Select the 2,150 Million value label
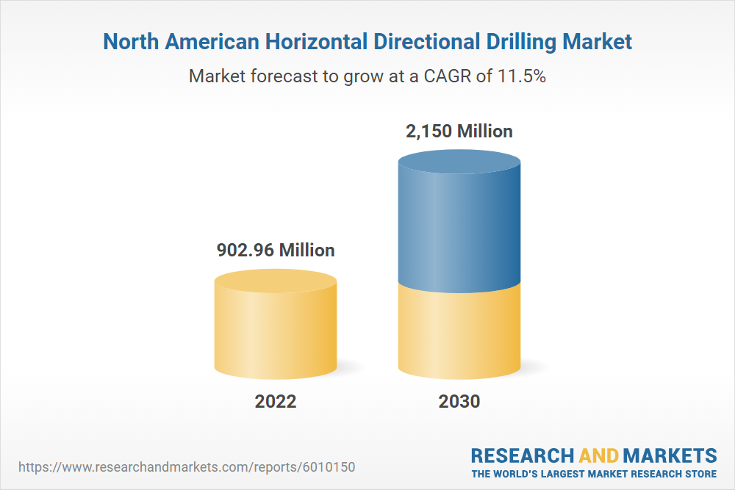This screenshot has width=735, height=490. [x=459, y=131]
